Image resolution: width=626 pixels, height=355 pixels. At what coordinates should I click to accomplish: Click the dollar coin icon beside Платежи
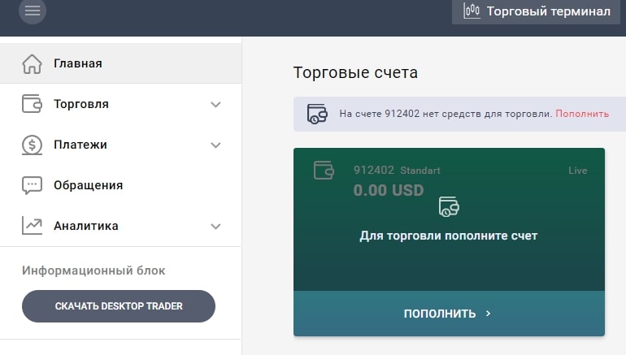32,145
